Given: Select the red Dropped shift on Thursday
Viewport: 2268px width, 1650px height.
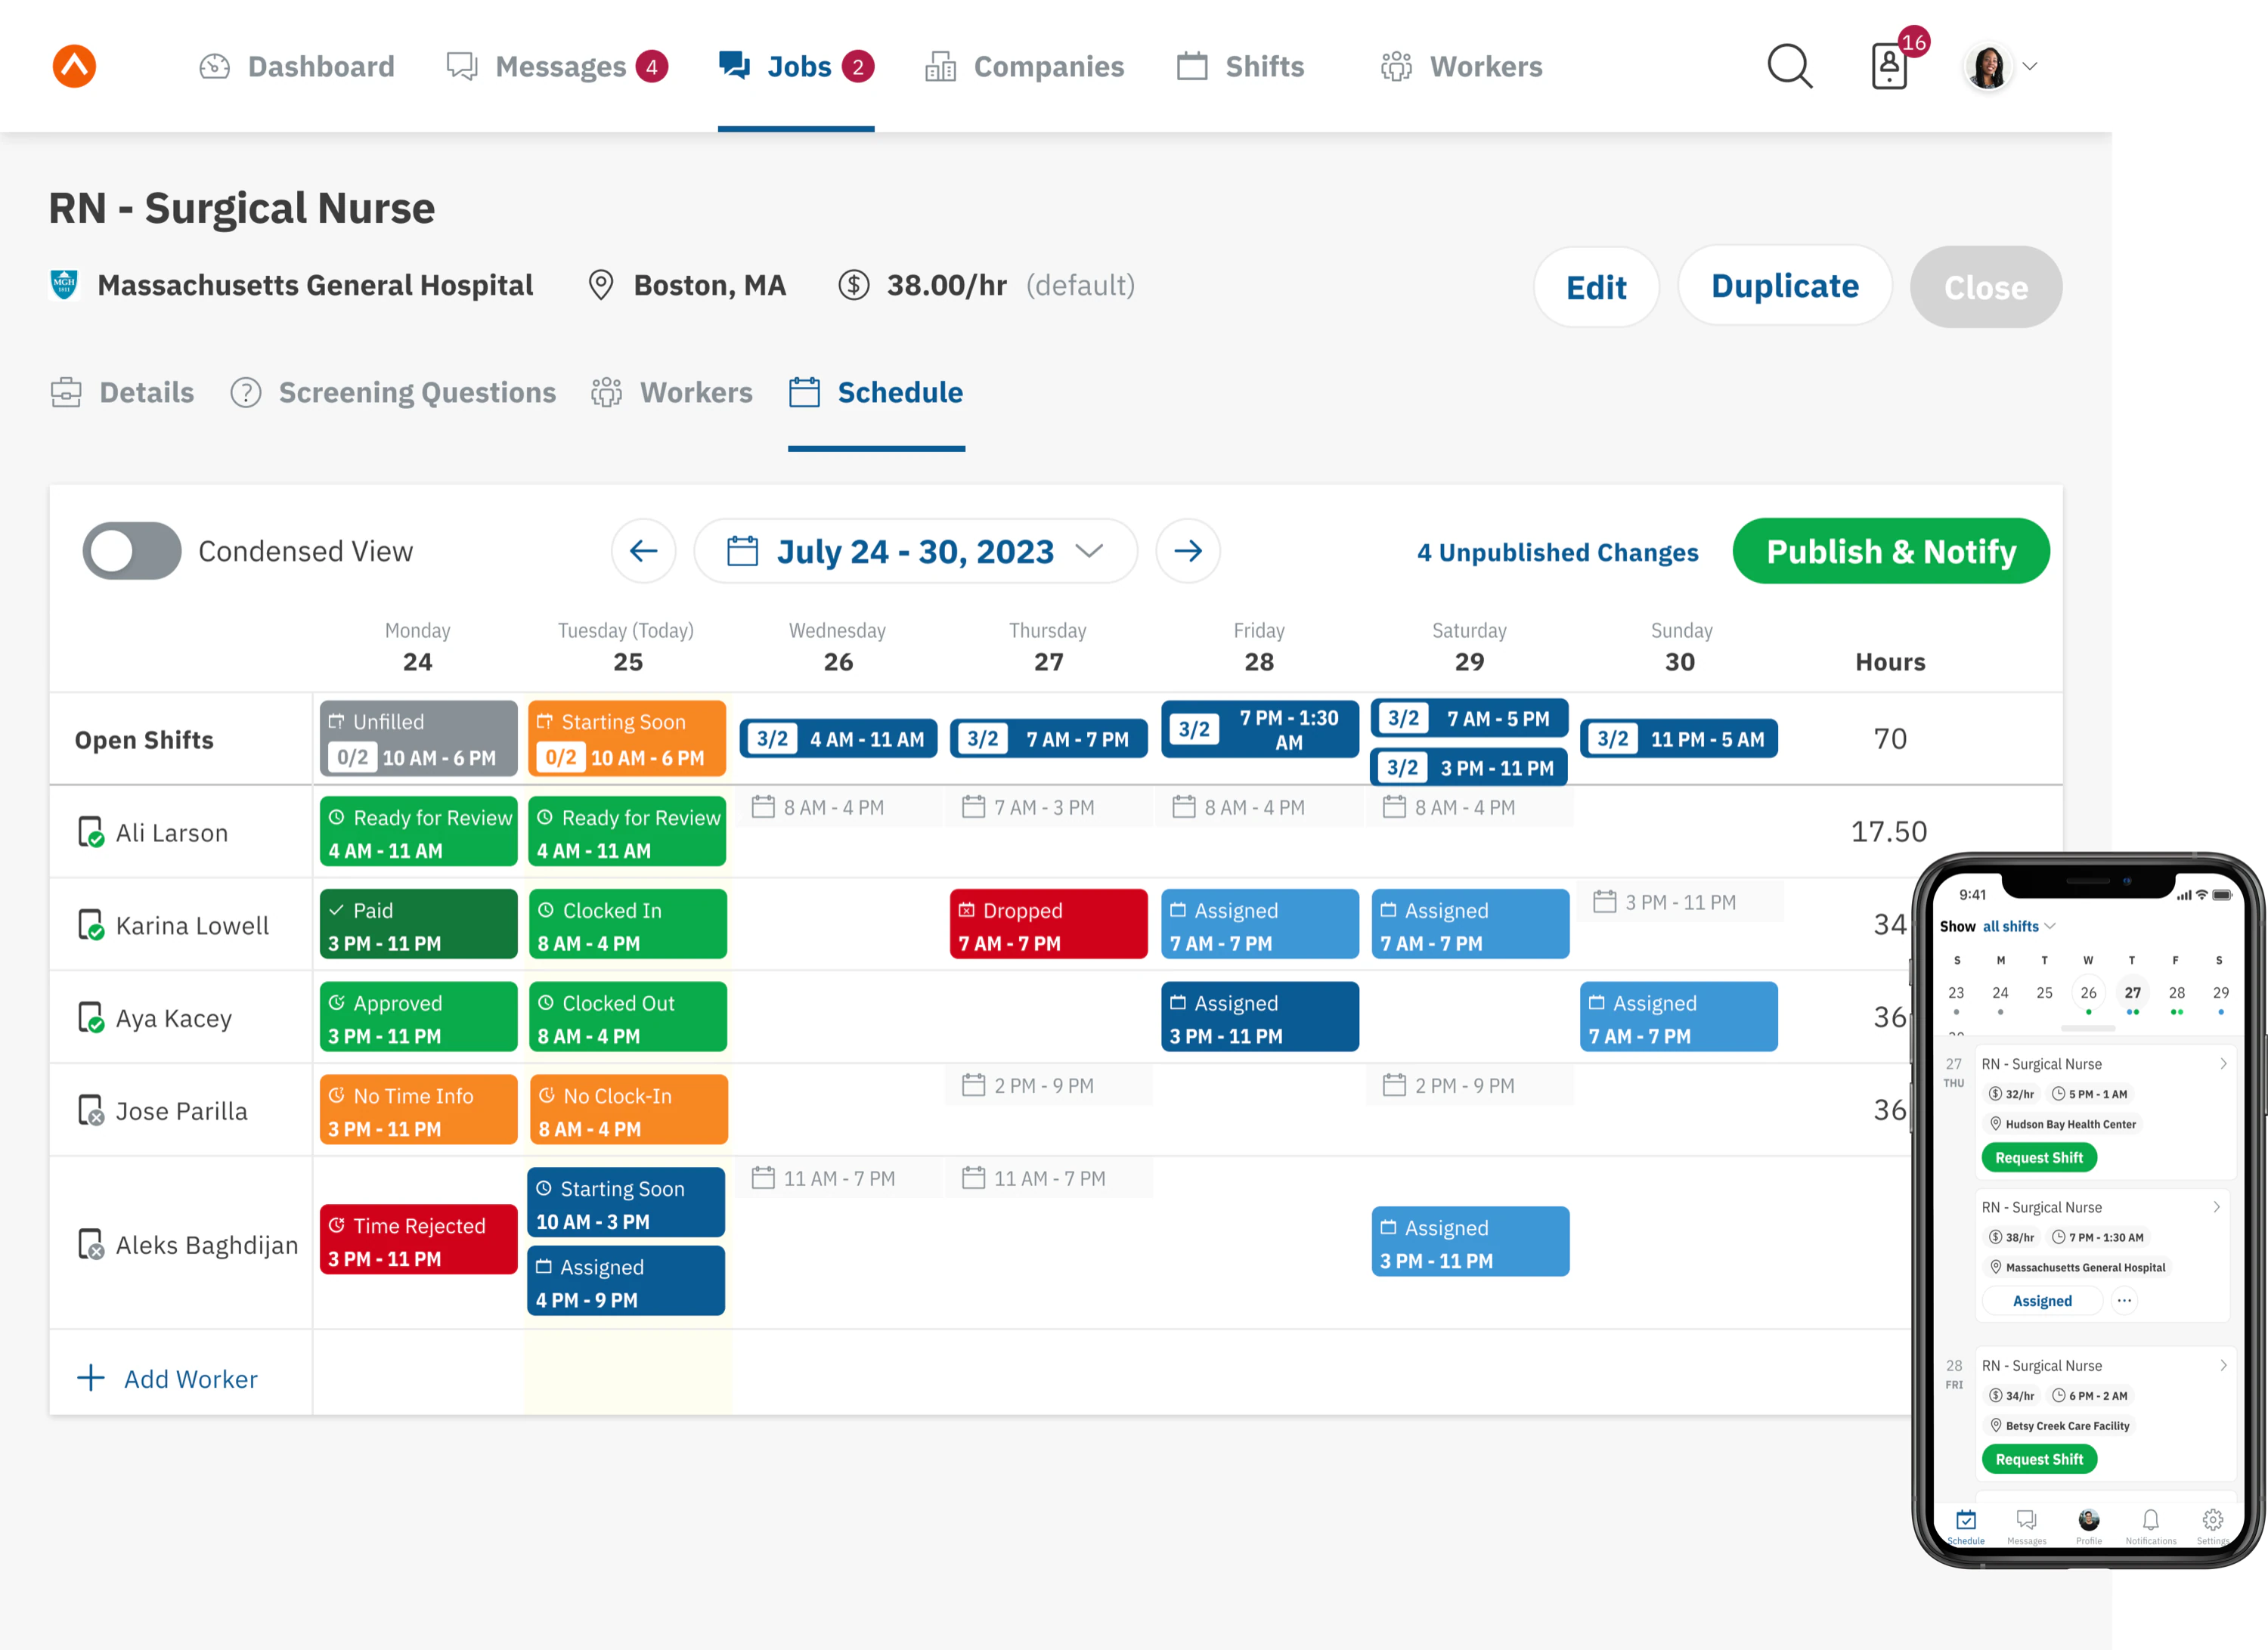Looking at the screenshot, I should pos(1048,925).
